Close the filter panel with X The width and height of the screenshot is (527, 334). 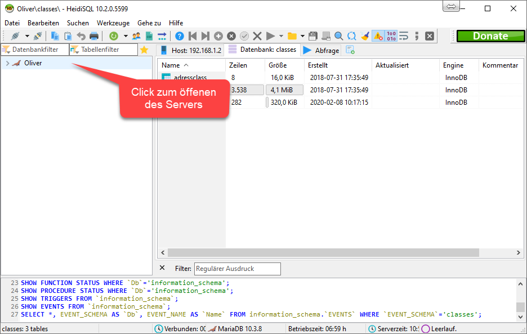click(162, 268)
